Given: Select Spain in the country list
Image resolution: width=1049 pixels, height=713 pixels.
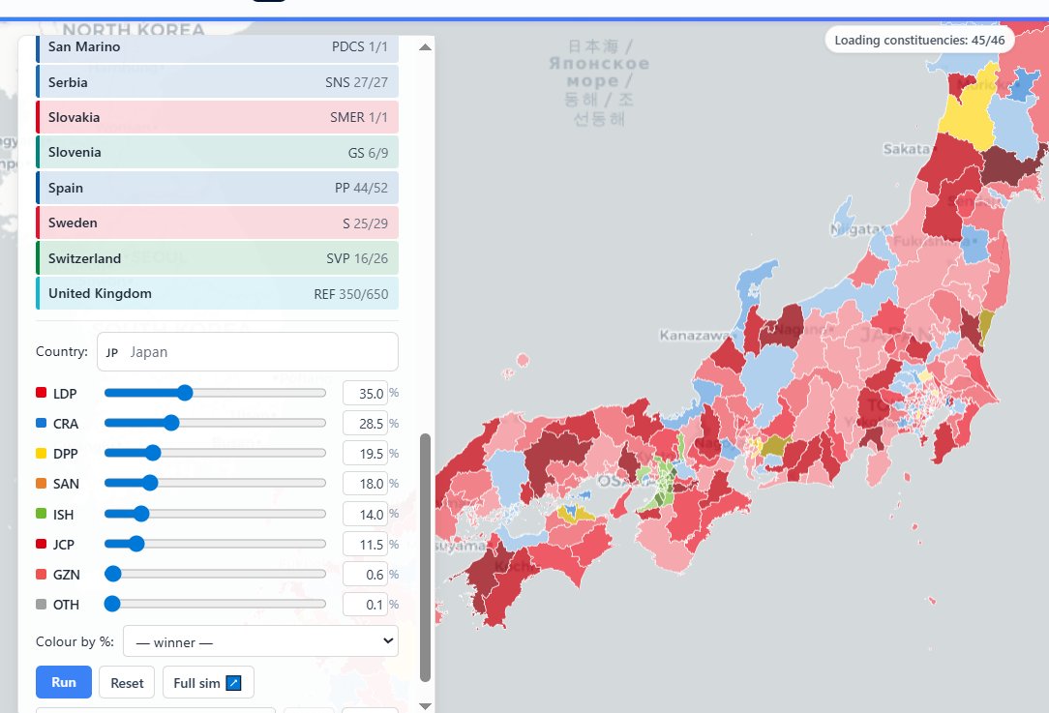Looking at the screenshot, I should click(x=218, y=188).
